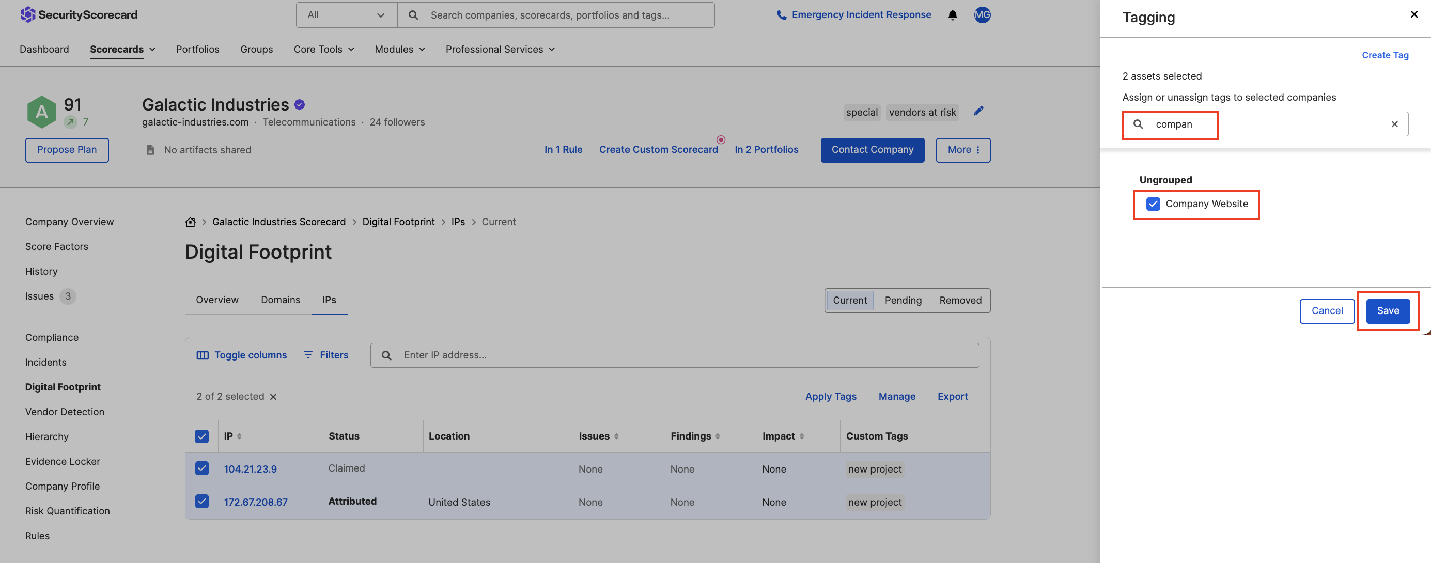Viewport: 1431px width, 563px height.
Task: Click the Contact Company button
Action: point(872,150)
